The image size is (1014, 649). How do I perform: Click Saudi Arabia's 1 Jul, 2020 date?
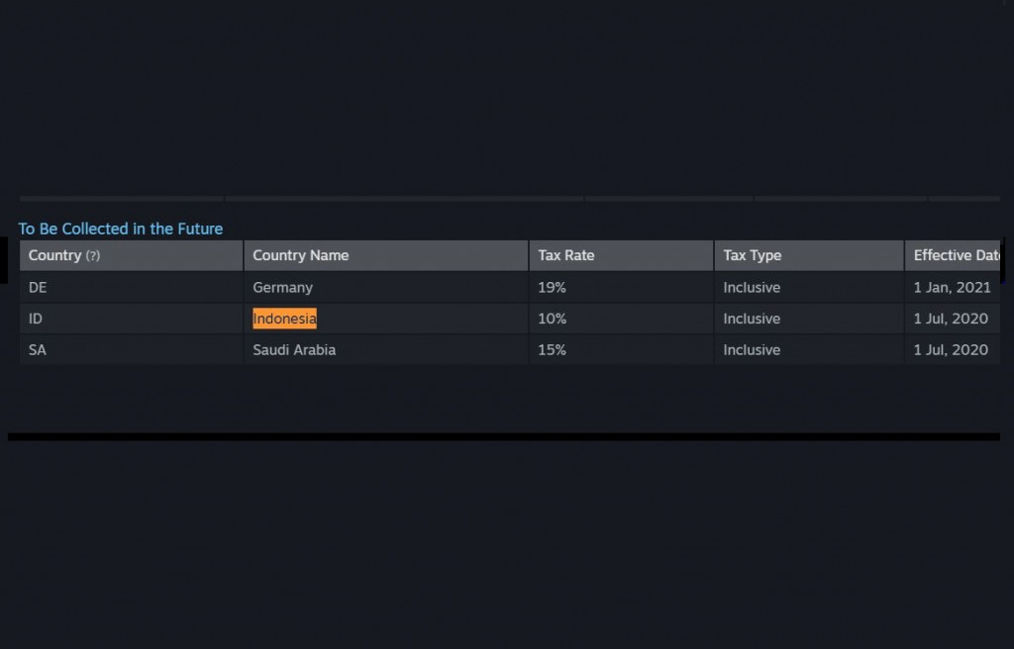pos(951,349)
